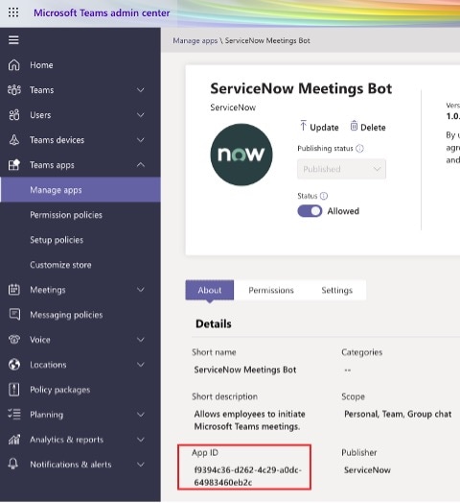Collapse the navigation hamburger menu
460x503 pixels.
coord(13,40)
